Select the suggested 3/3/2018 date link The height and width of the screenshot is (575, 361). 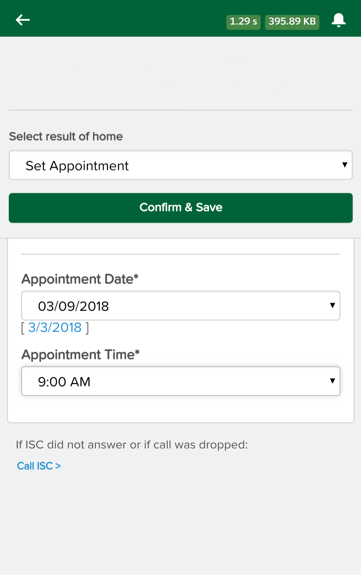point(55,328)
